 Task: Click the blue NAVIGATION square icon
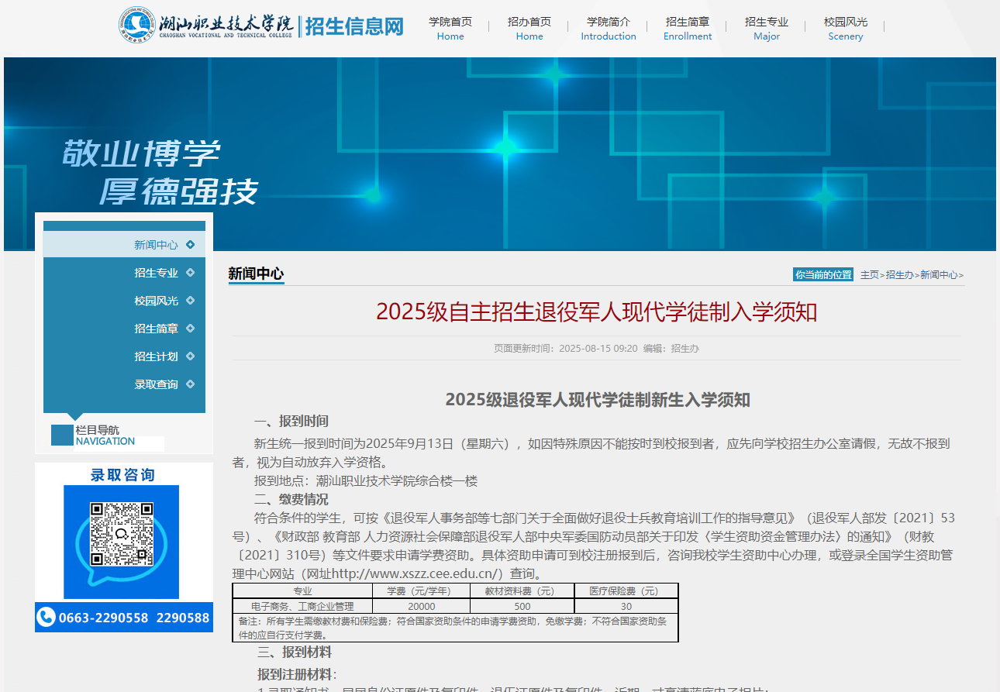[x=62, y=436]
